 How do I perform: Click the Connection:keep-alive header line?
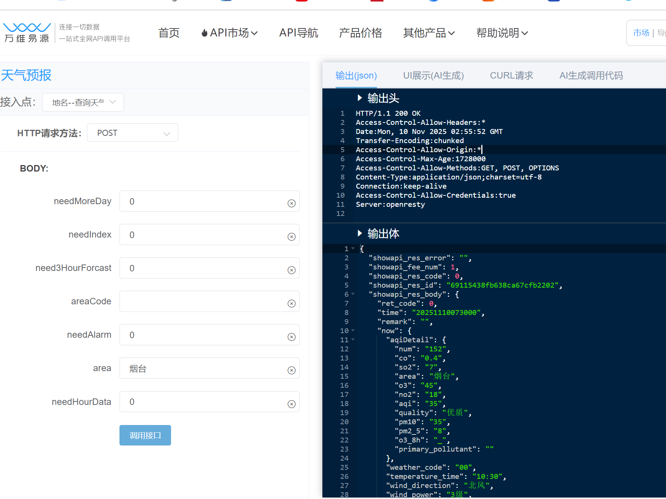401,186
